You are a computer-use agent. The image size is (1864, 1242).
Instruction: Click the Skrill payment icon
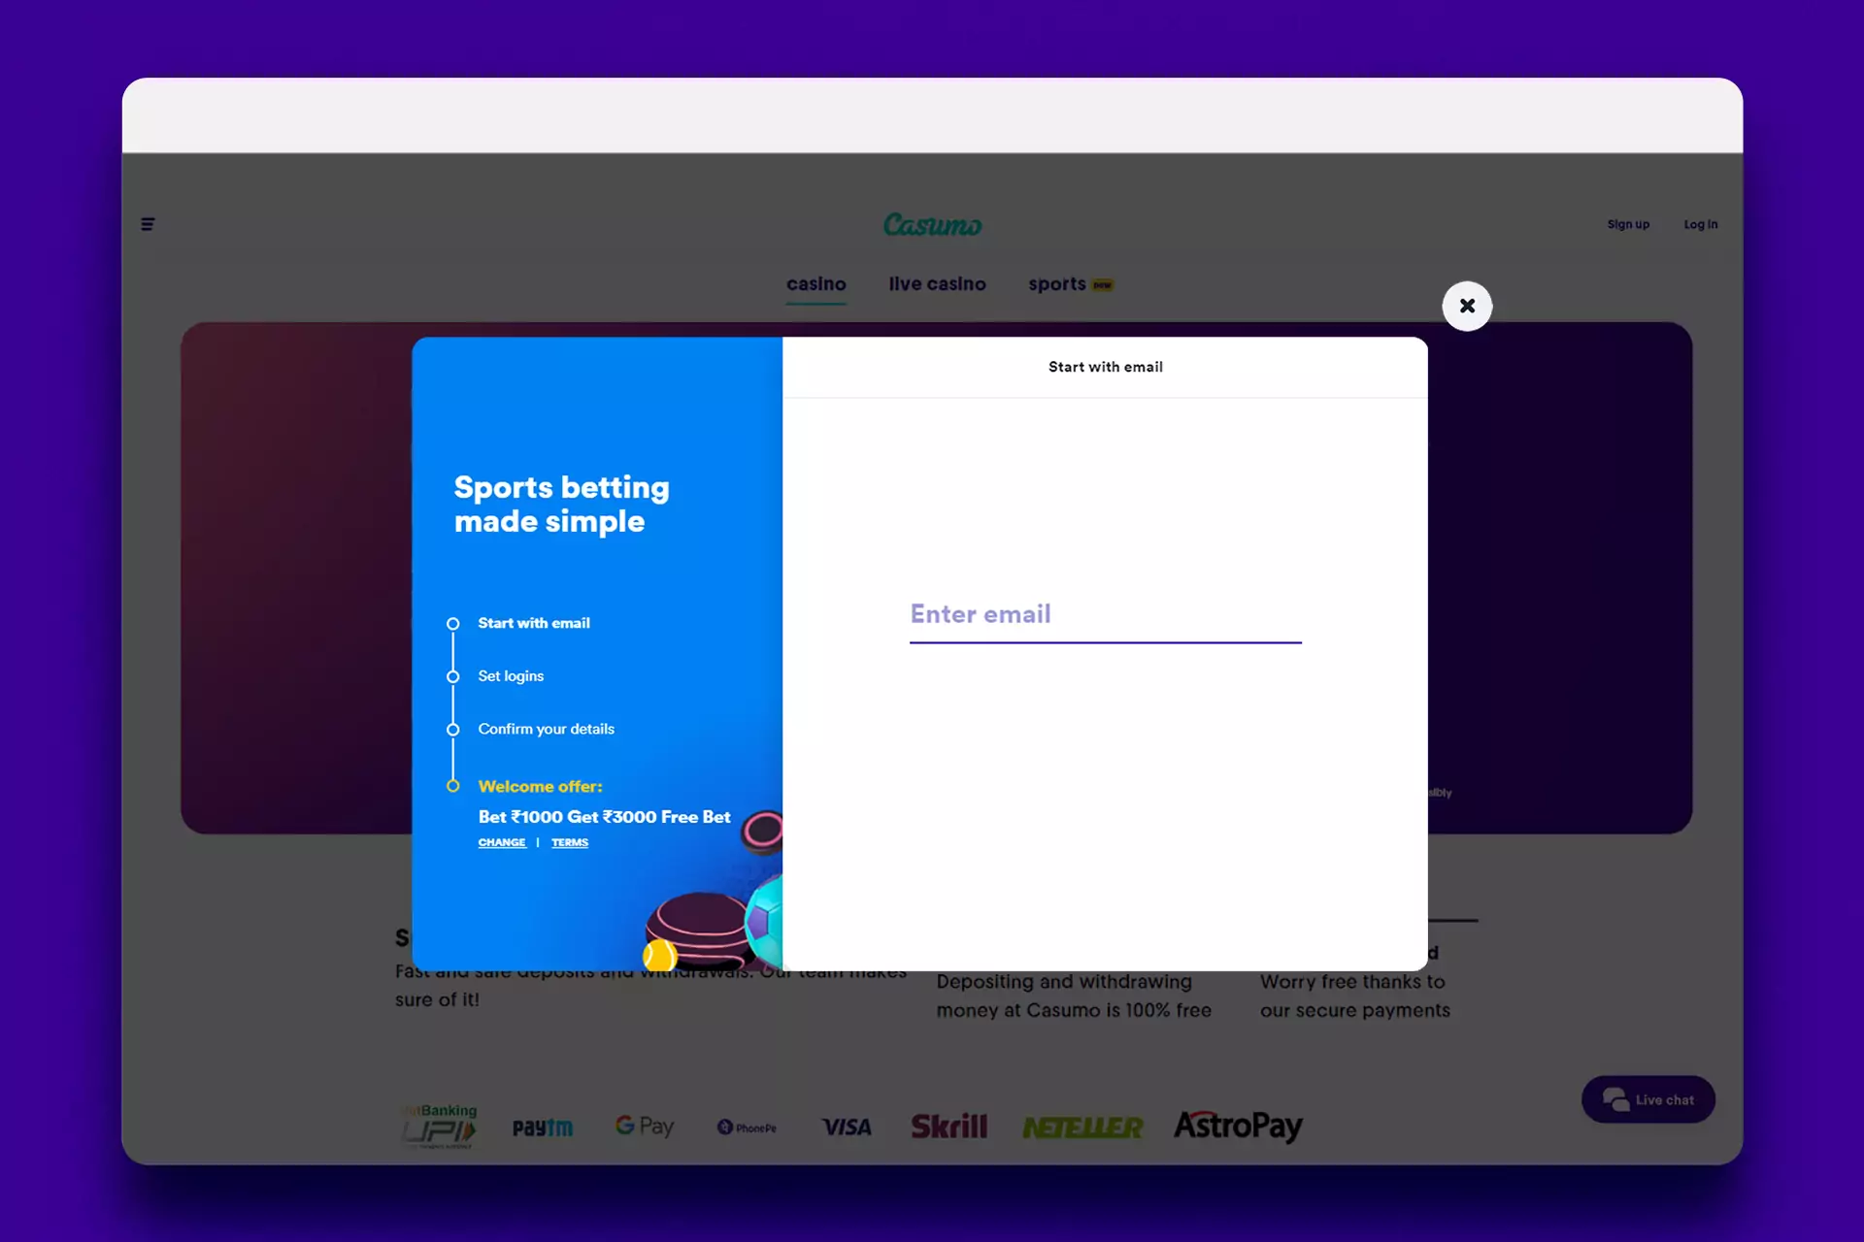click(950, 1126)
